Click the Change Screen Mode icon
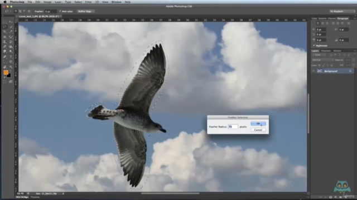 11,82
